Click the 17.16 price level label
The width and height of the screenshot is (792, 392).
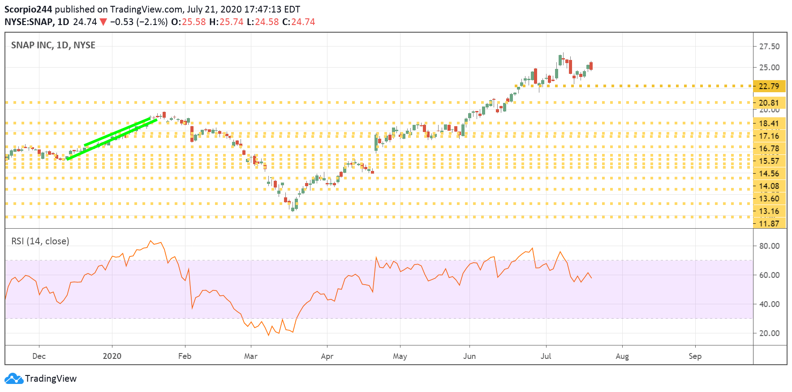pyautogui.click(x=769, y=136)
